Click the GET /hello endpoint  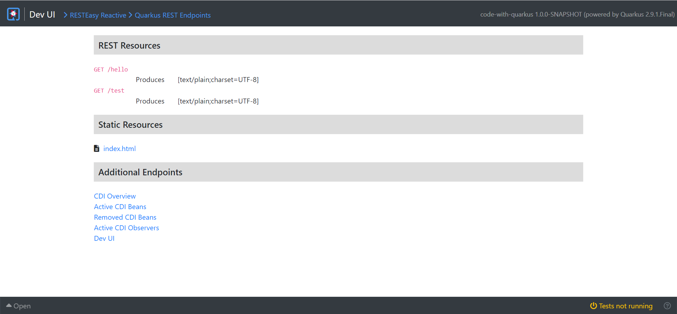pos(111,69)
